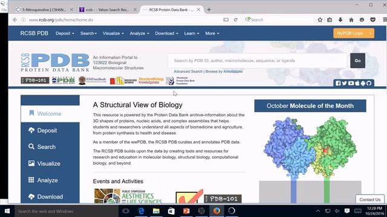Open Task View on the taskbar
The width and height of the screenshot is (387, 217).
126,211
